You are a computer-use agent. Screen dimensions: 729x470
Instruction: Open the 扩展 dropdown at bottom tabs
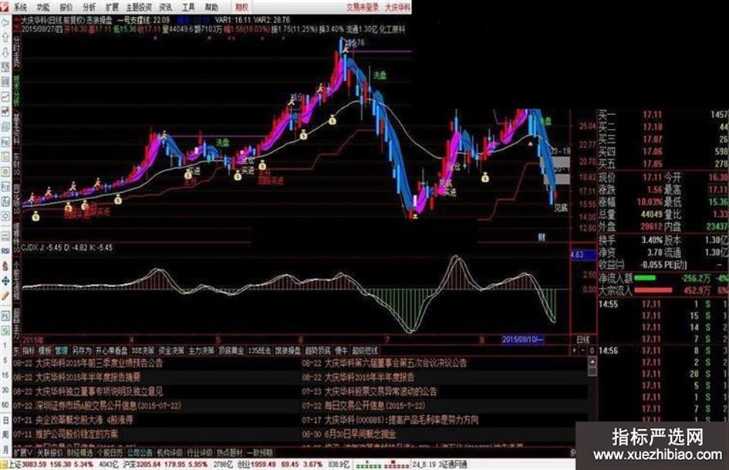point(23,452)
